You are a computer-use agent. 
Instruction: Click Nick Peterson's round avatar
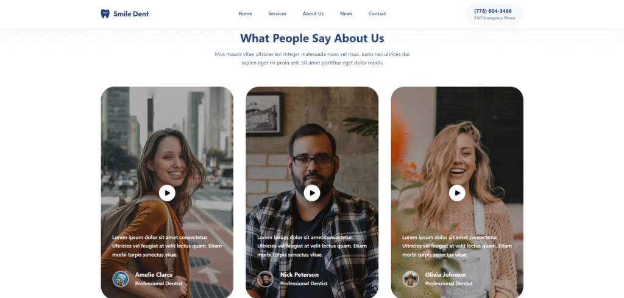point(266,279)
